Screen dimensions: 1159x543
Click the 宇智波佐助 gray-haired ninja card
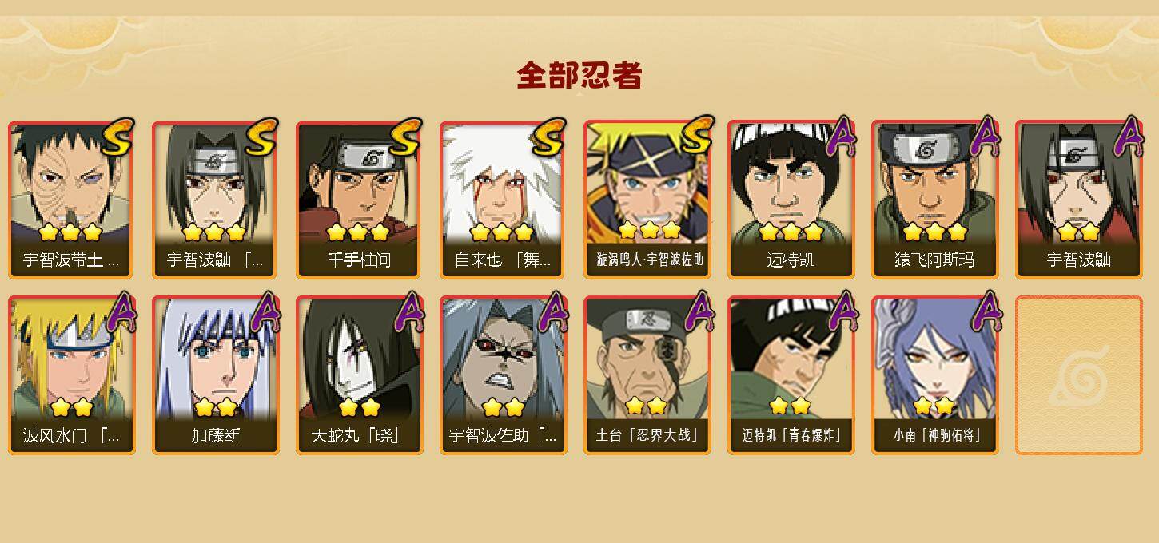click(504, 375)
